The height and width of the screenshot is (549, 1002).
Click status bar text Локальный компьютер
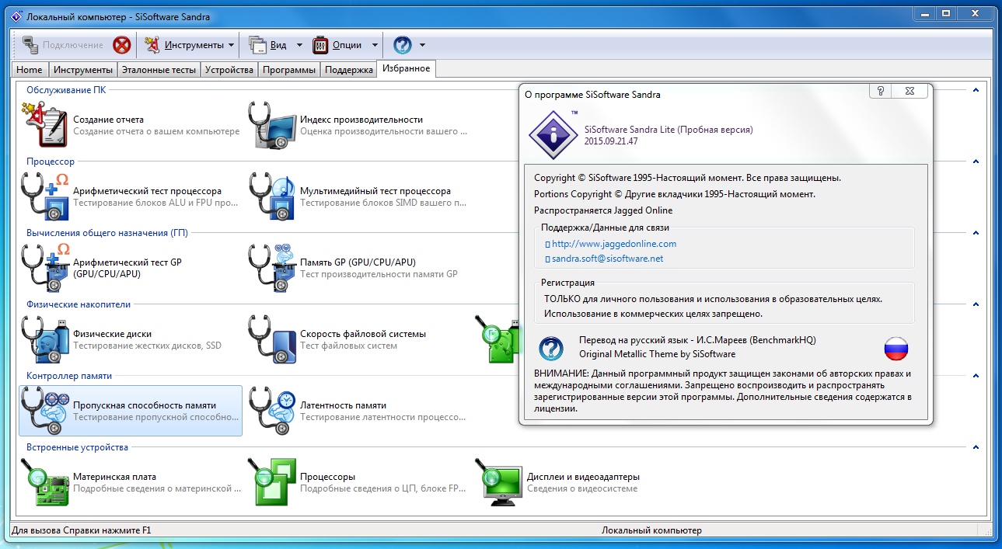click(x=651, y=530)
